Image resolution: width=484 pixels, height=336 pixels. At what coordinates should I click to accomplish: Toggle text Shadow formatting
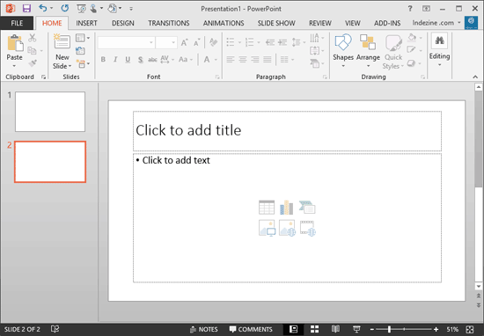pyautogui.click(x=140, y=60)
